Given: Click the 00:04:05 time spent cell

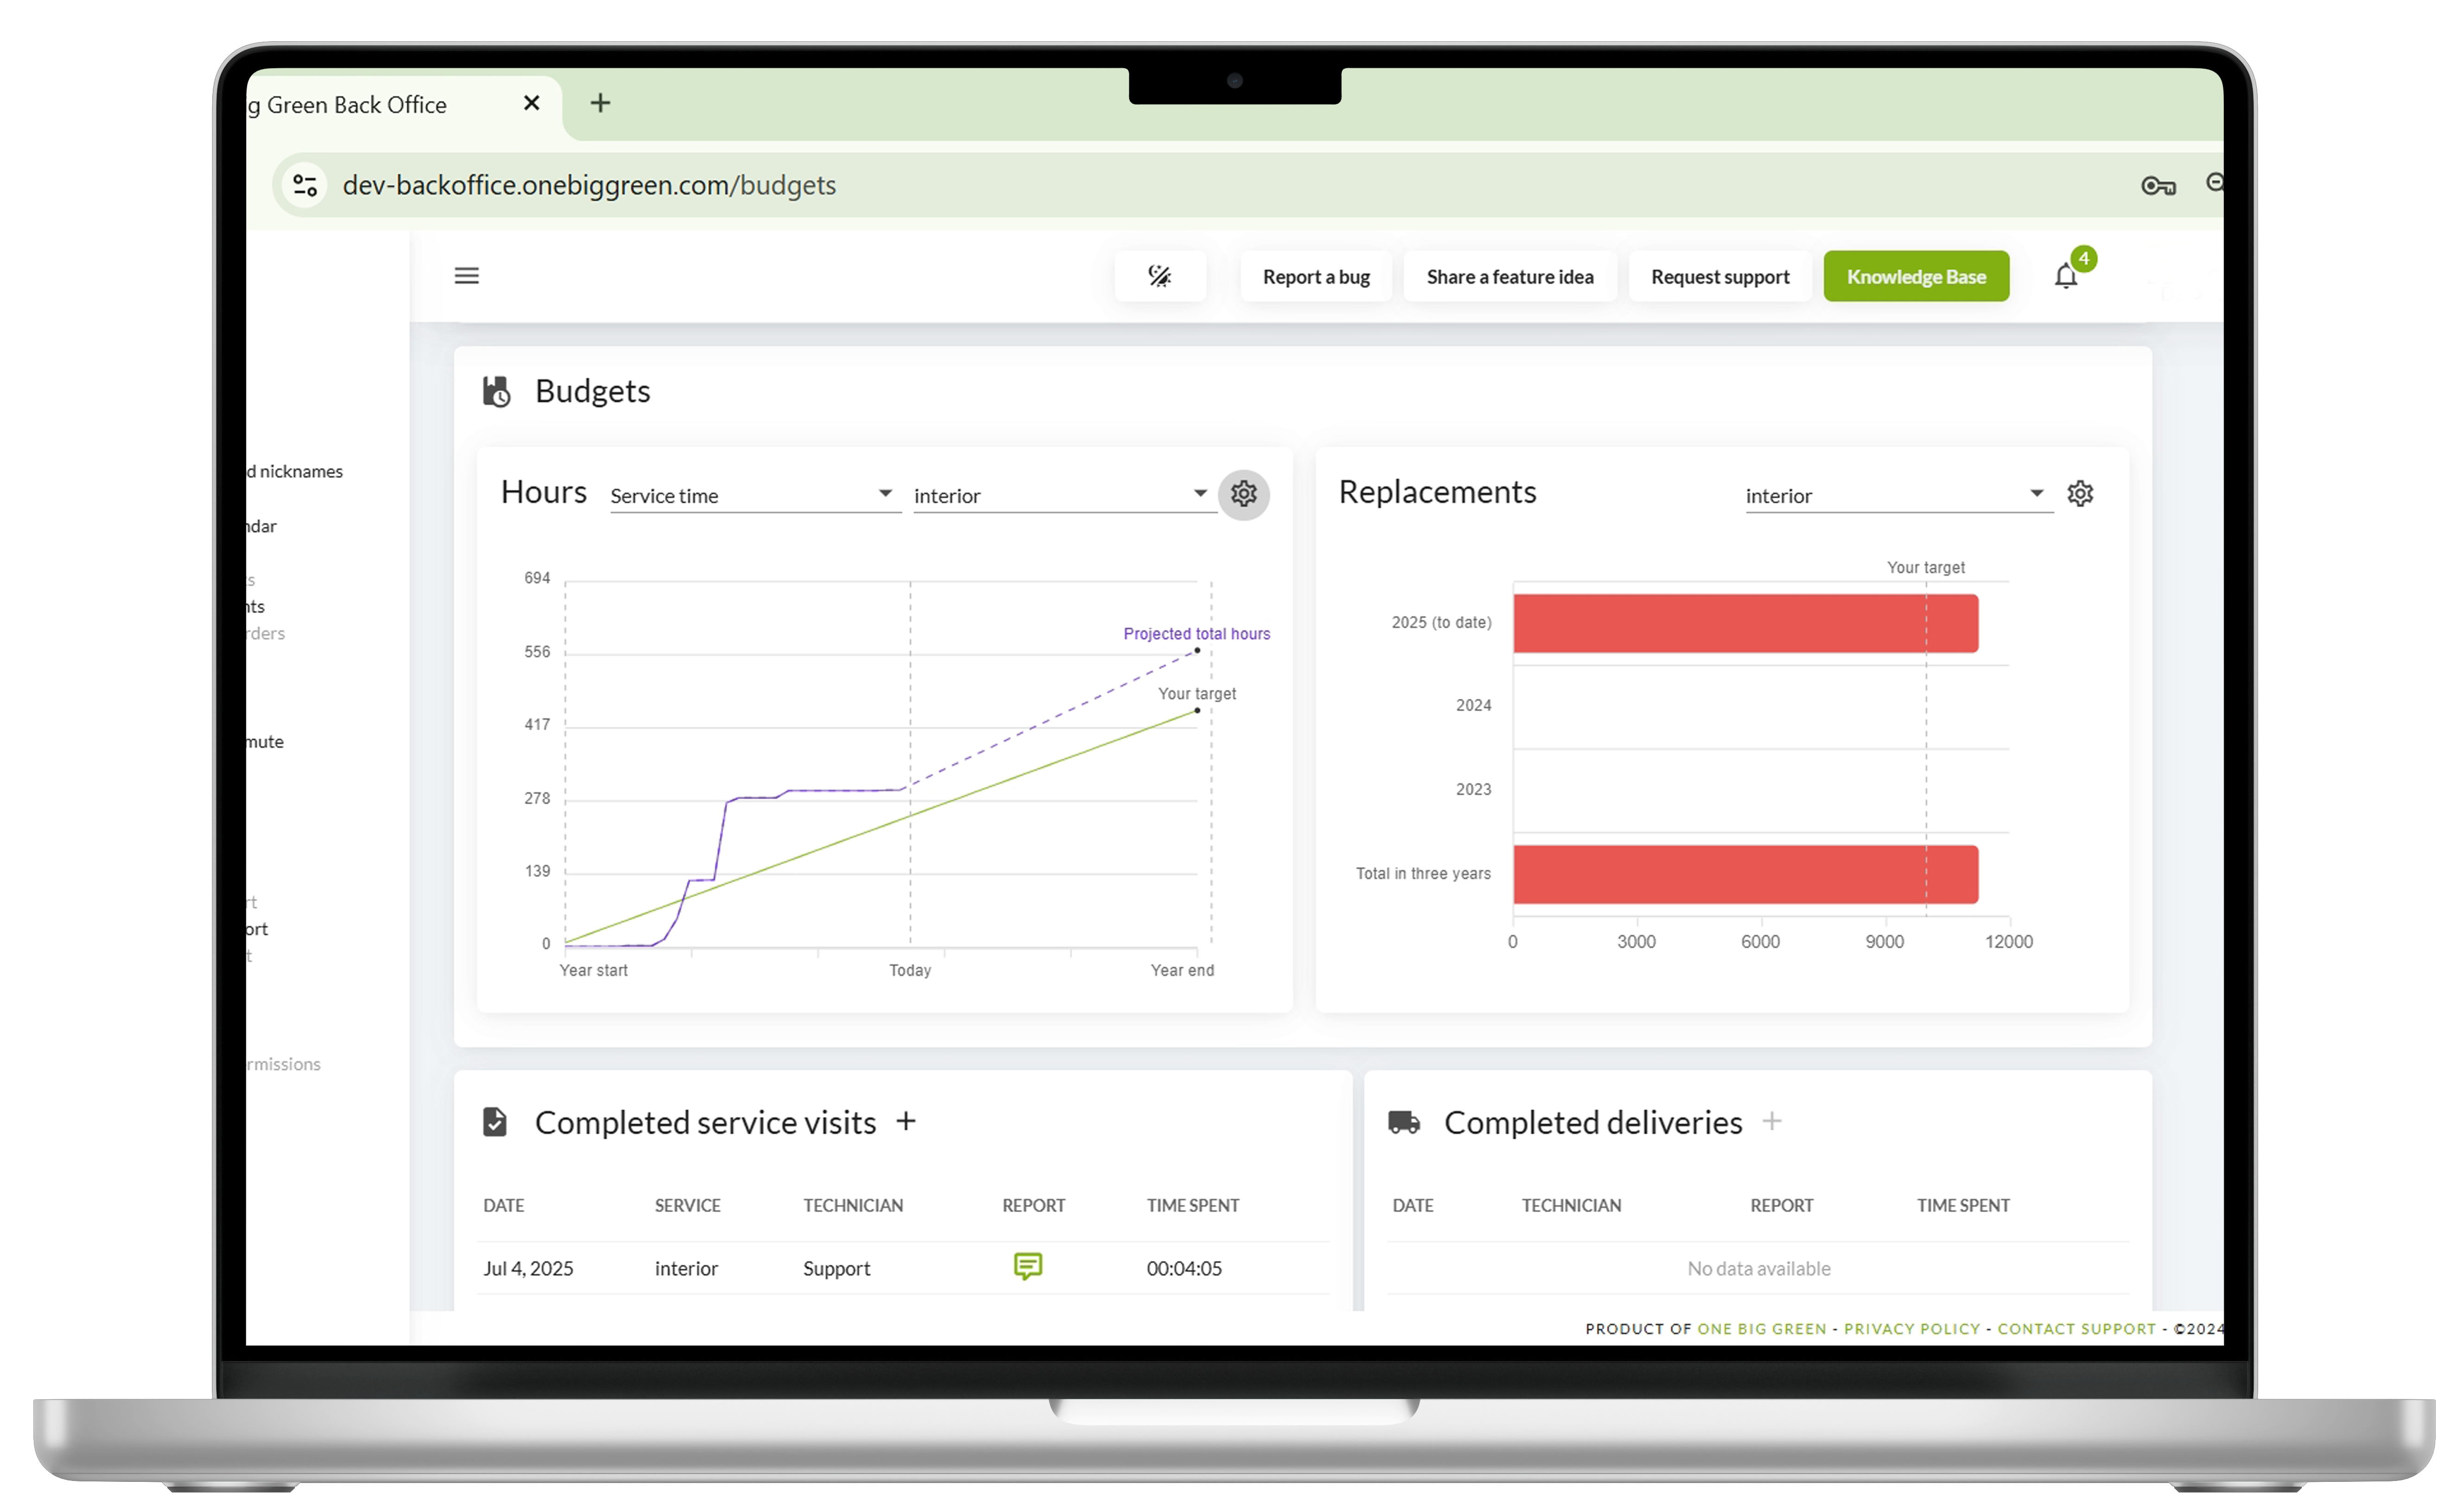Looking at the screenshot, I should (x=1184, y=1268).
